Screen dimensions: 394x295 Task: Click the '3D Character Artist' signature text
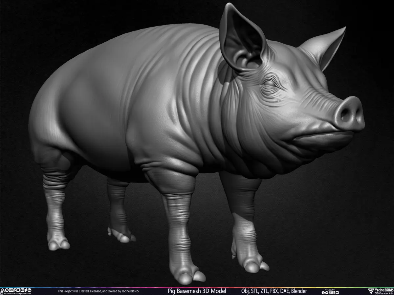click(384, 293)
